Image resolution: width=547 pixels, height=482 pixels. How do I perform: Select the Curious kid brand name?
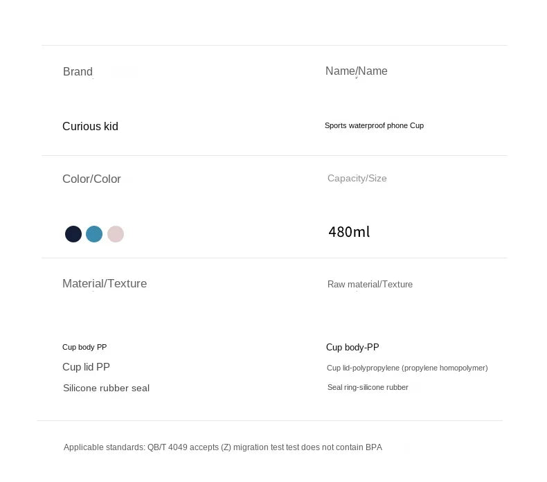(x=90, y=126)
